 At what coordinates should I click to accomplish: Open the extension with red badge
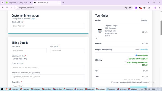[140, 8]
